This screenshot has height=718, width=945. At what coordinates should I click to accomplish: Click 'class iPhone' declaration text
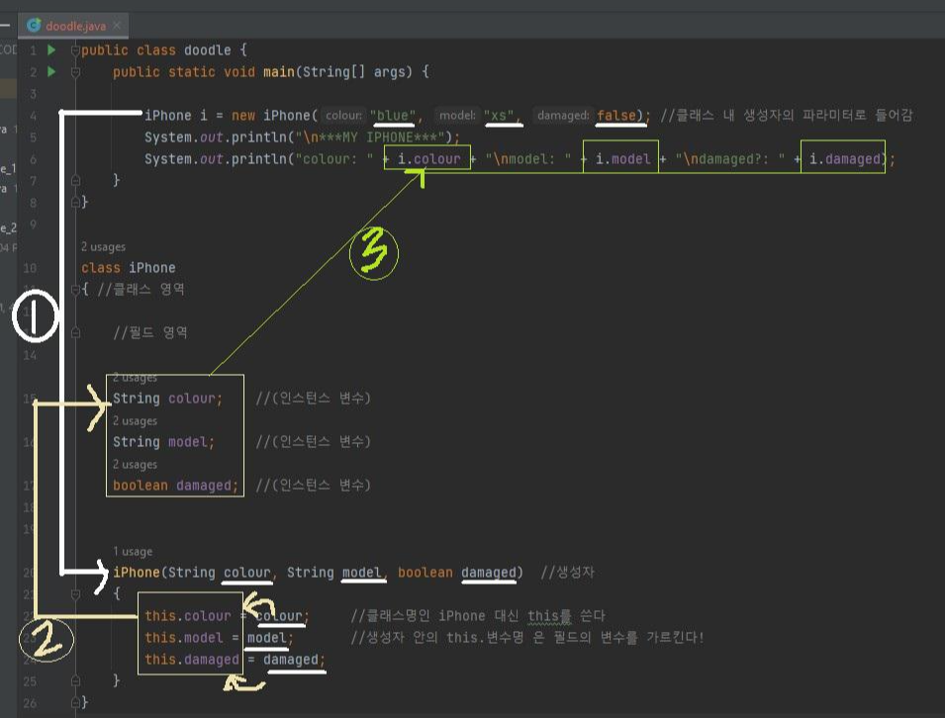(x=129, y=267)
